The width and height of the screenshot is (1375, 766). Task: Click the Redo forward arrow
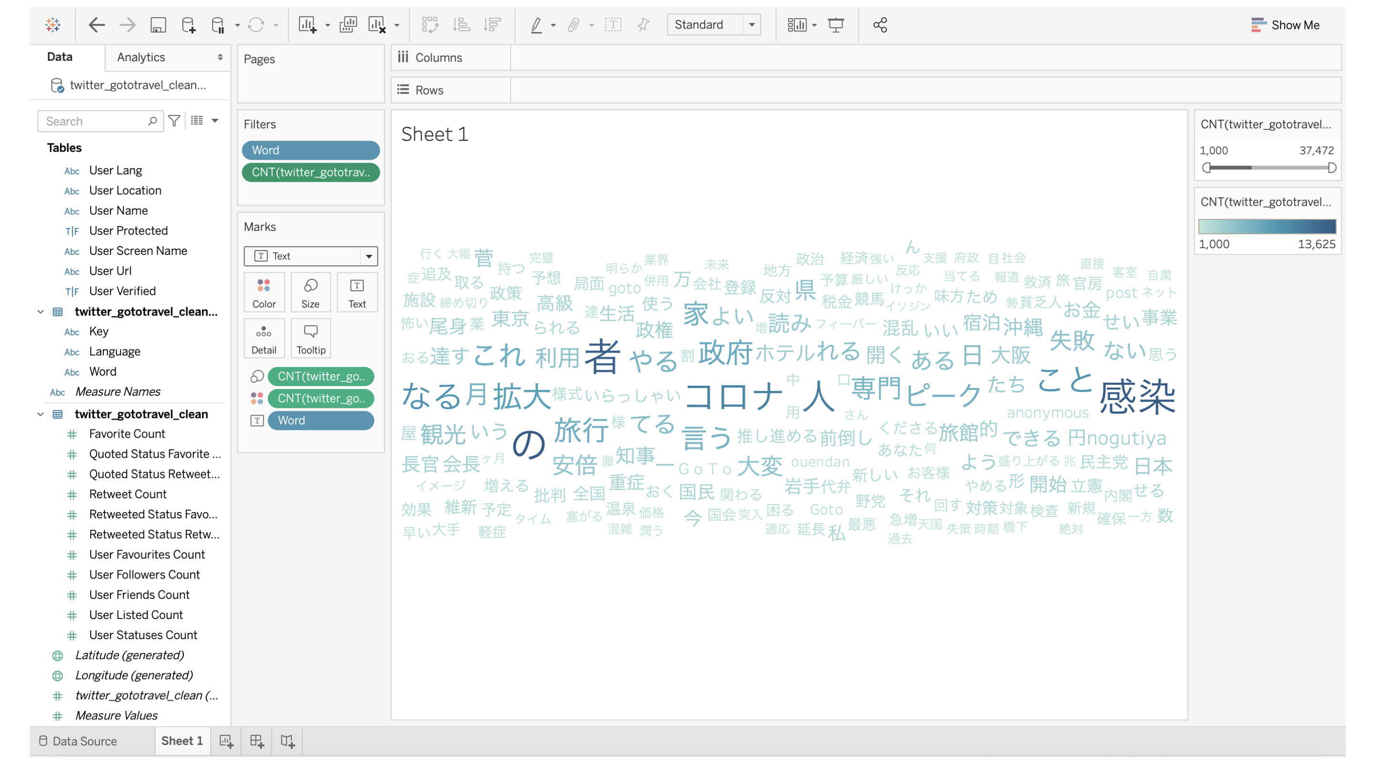(x=127, y=24)
